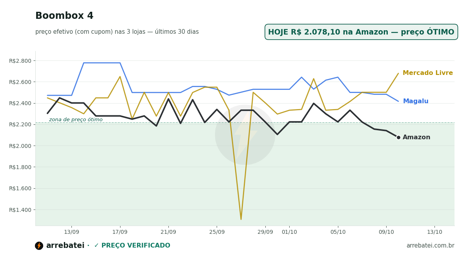Click the R$2.000 axis label
This screenshot has width=471, height=255.
click(x=20, y=146)
